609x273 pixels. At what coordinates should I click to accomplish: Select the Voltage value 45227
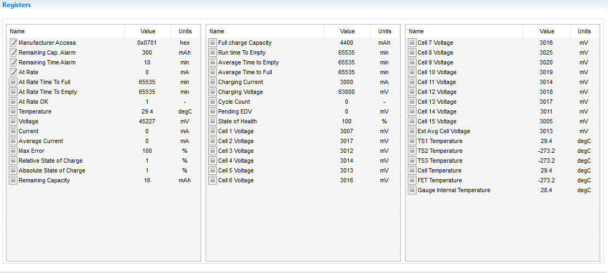[147, 121]
